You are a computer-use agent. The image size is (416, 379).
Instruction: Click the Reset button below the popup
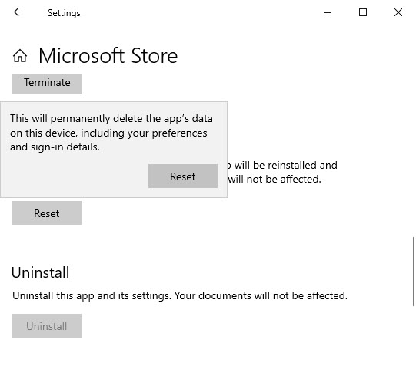click(x=47, y=213)
